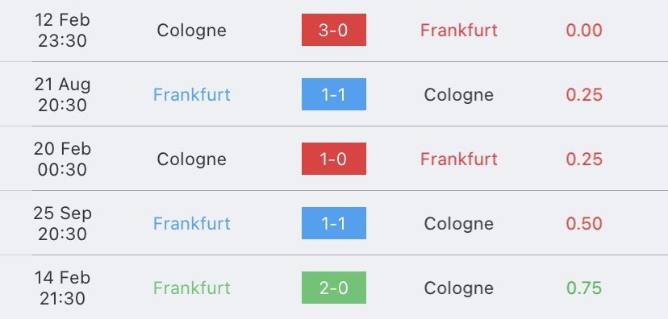Open Cologne team in 12 Feb match

coord(192,31)
